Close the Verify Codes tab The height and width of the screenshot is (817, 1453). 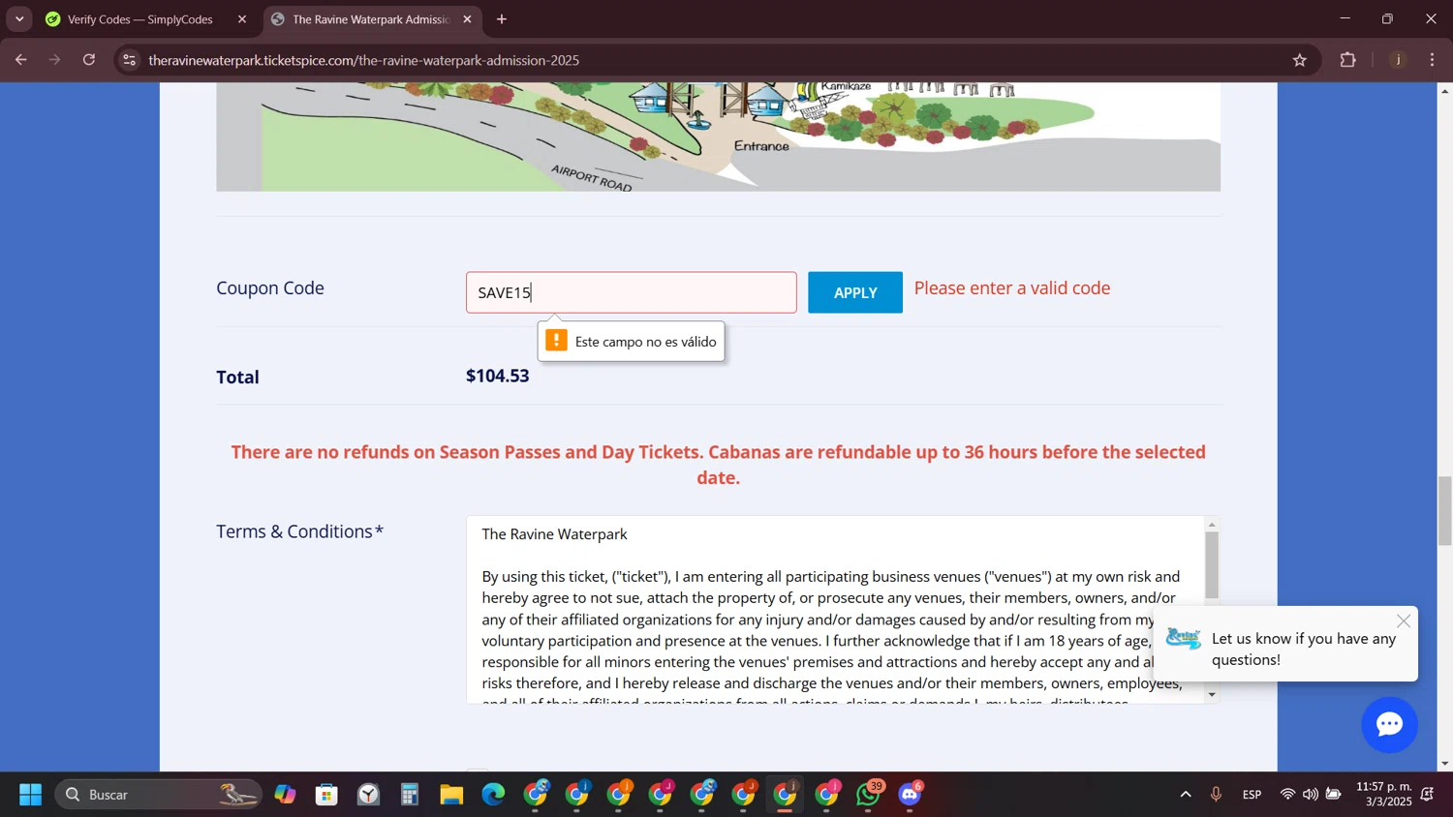242,19
